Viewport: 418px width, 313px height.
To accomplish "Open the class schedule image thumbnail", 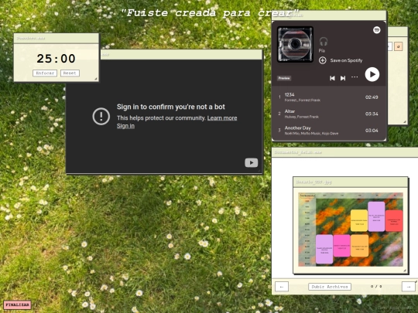I will 351,230.
